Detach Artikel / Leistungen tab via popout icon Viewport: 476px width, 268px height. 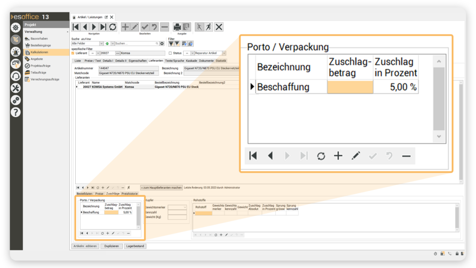pos(106,17)
